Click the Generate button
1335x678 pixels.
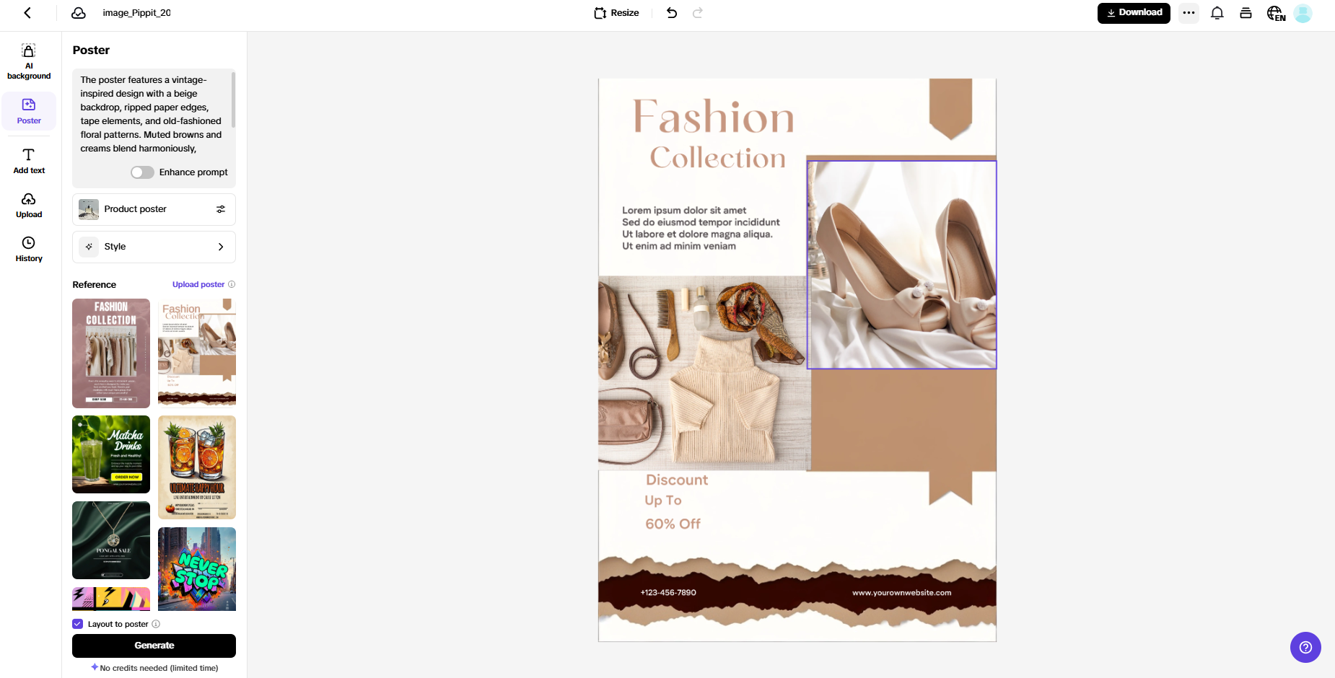(x=153, y=646)
